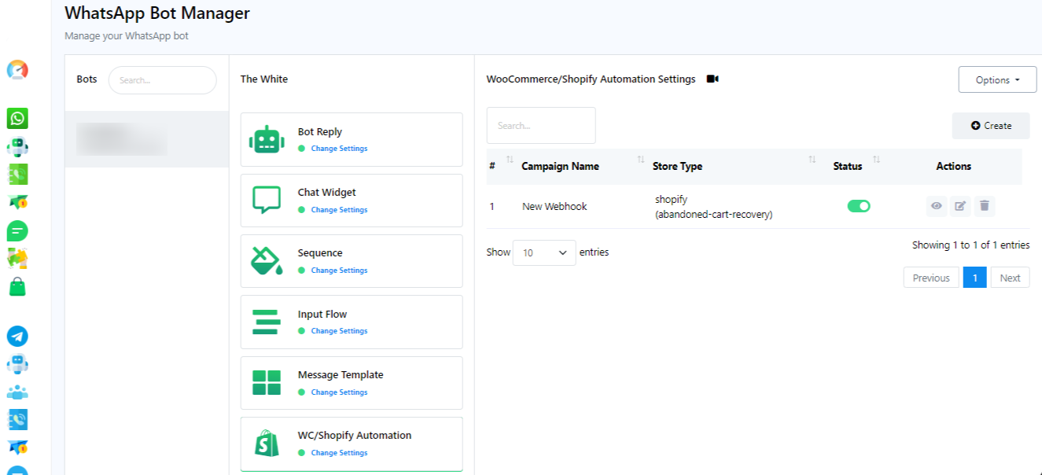Expand the show entries count dropdown
The height and width of the screenshot is (475, 1042).
click(x=544, y=252)
